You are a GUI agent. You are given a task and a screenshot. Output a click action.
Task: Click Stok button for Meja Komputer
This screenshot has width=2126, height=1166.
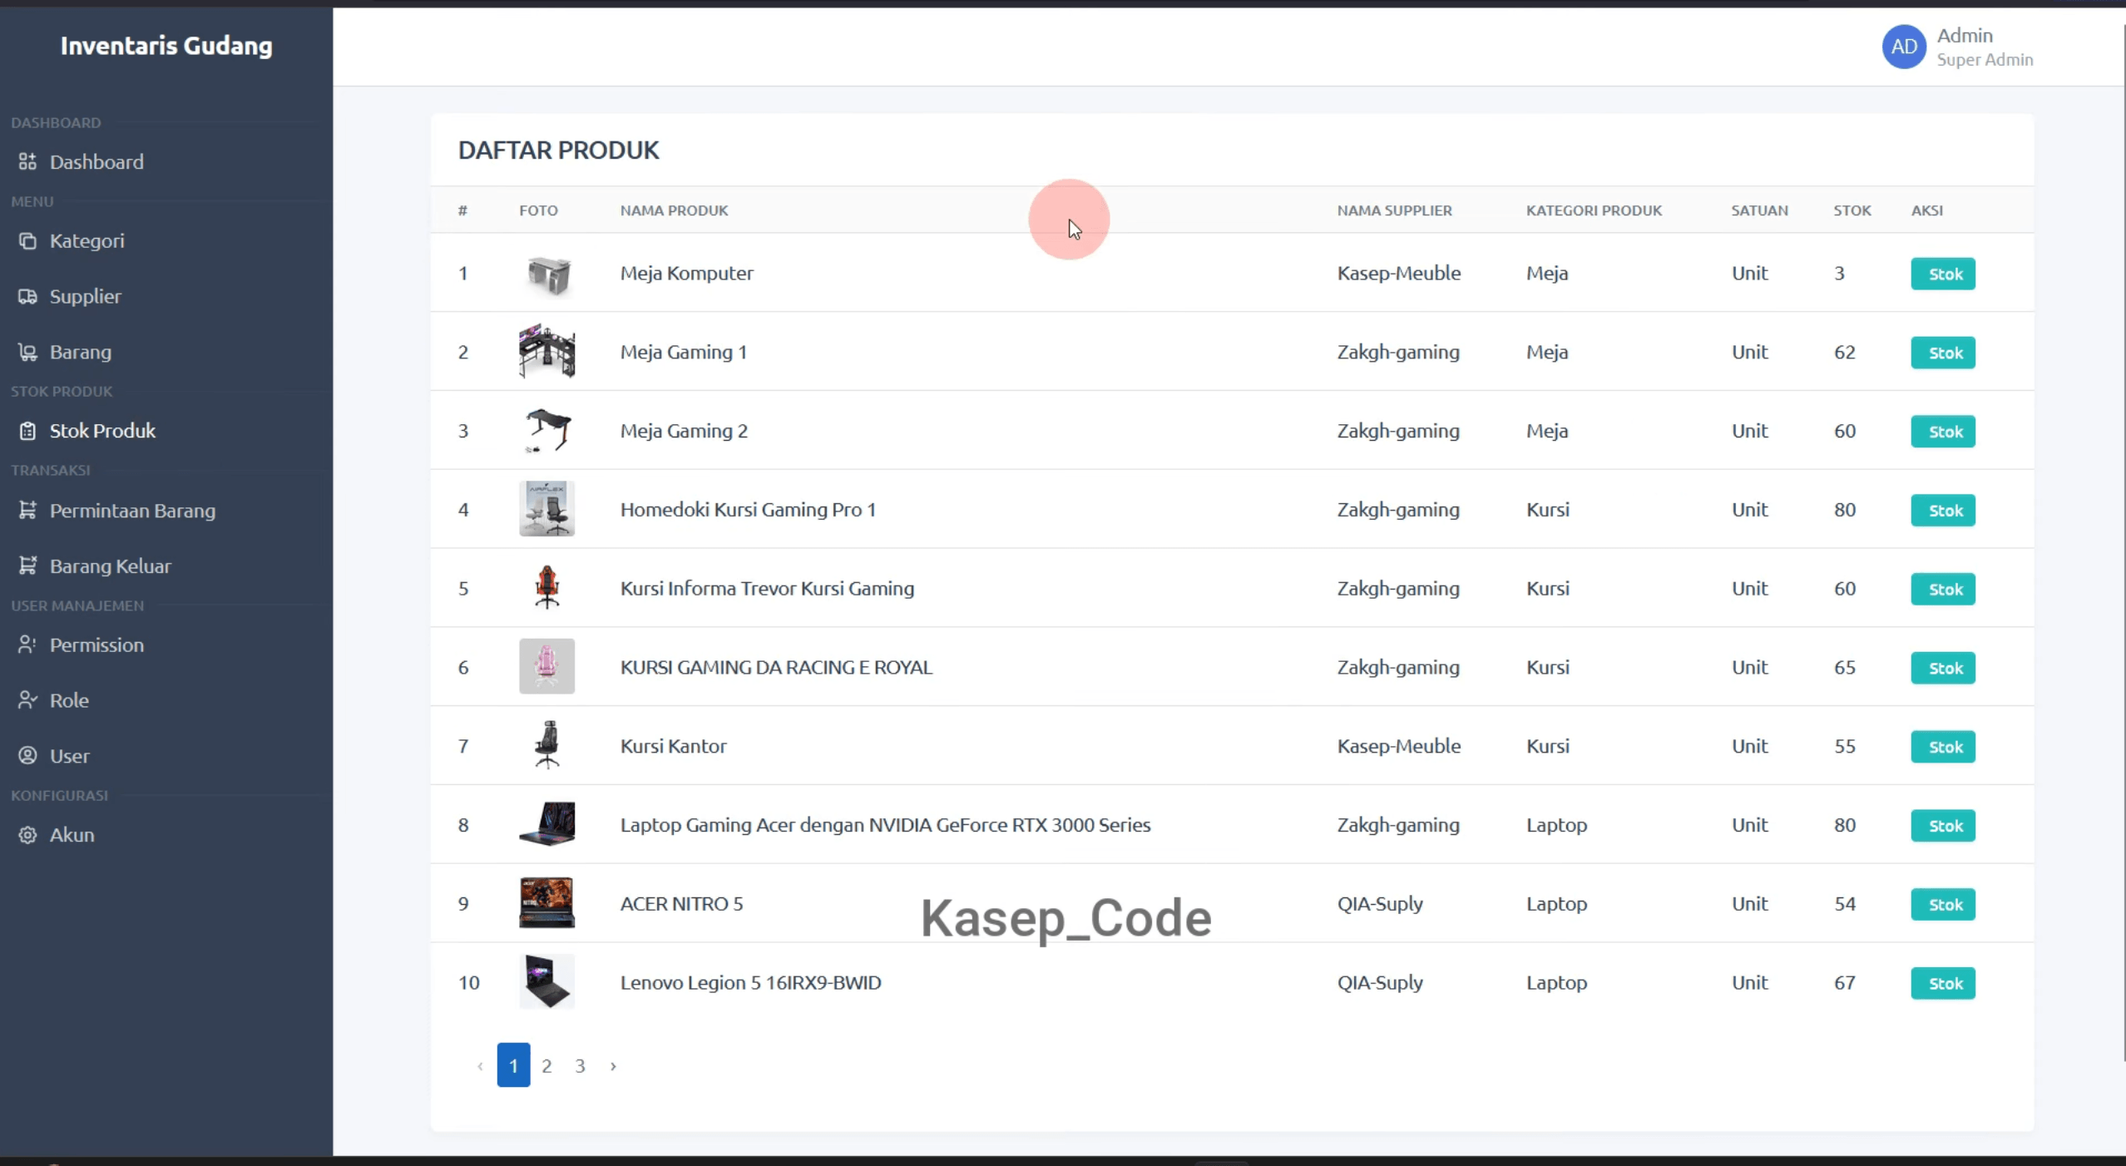pyautogui.click(x=1943, y=274)
